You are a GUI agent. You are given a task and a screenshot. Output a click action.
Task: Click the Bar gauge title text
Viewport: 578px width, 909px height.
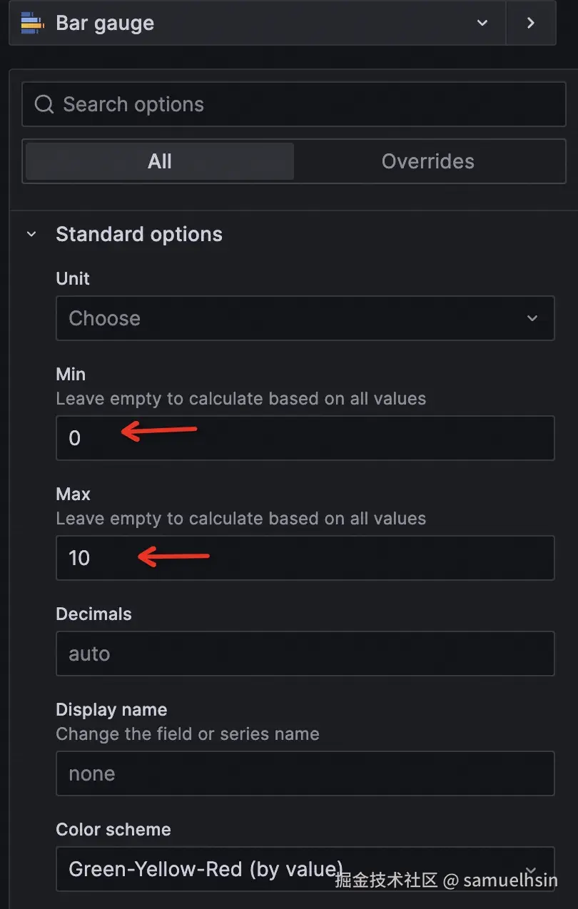tap(105, 23)
